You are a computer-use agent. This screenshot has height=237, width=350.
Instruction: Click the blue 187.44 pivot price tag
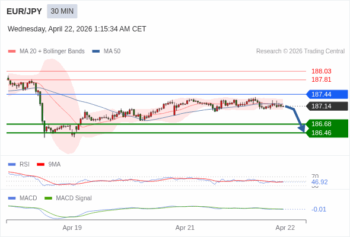point(327,94)
